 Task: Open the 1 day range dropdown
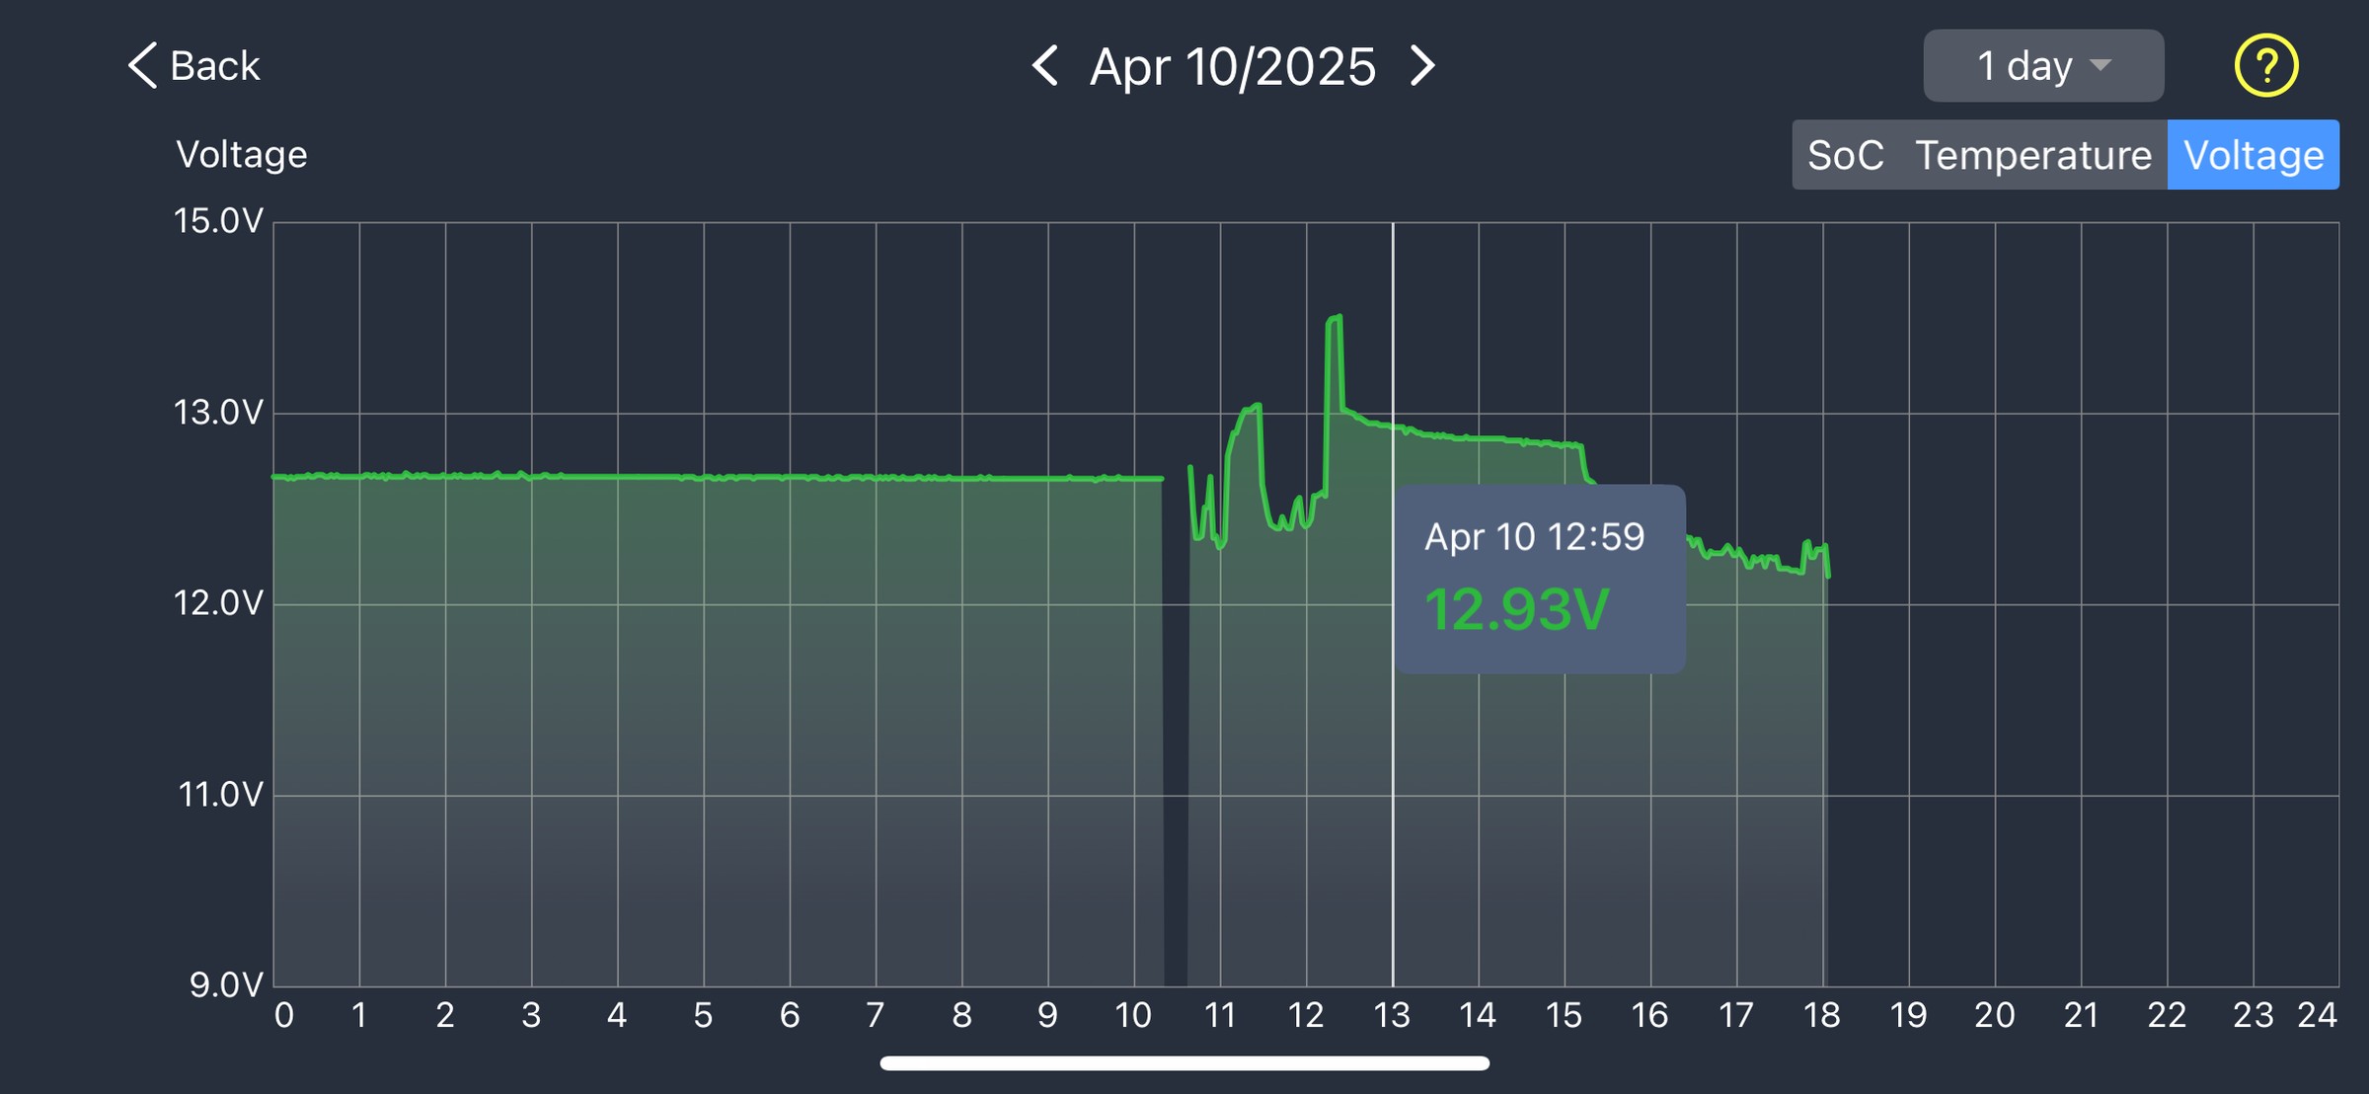[2043, 65]
